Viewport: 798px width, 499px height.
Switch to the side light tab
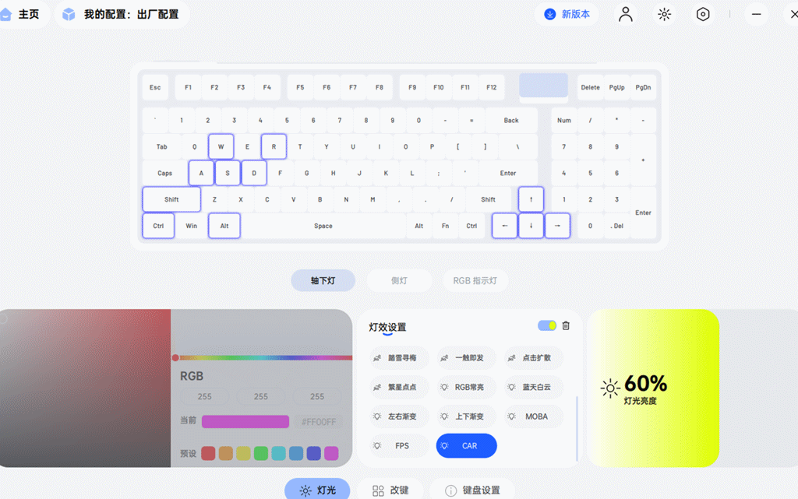pyautogui.click(x=399, y=280)
